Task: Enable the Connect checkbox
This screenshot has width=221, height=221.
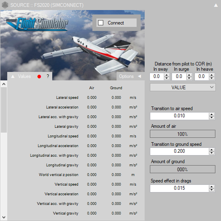Action: [x=100, y=23]
